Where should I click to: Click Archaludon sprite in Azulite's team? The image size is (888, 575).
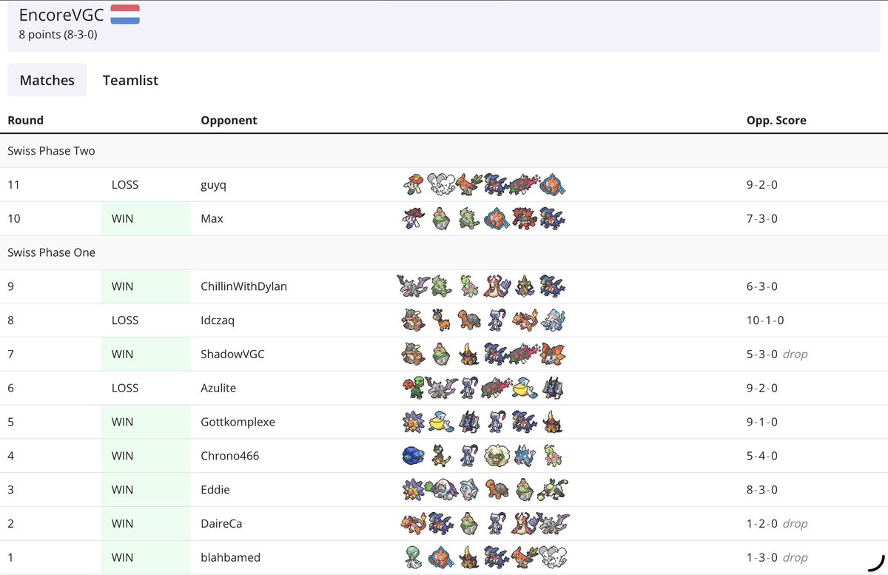(x=553, y=388)
